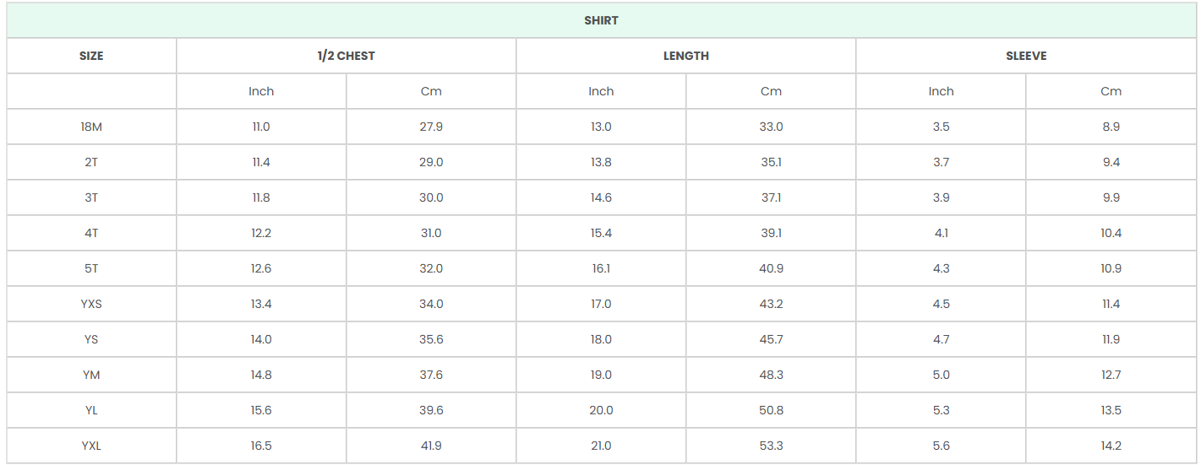Image resolution: width=1201 pixels, height=465 pixels.
Task: Click the SIZE column header
Action: coord(91,56)
